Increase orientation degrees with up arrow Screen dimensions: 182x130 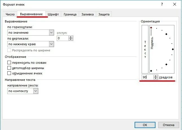pos(155,76)
